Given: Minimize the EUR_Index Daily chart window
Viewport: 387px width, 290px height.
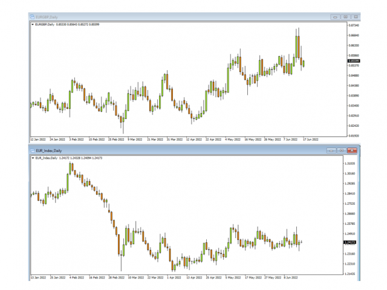Looking at the screenshot, I should tap(331, 150).
